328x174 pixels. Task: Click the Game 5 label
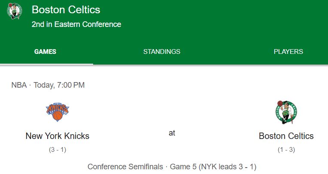(183, 167)
